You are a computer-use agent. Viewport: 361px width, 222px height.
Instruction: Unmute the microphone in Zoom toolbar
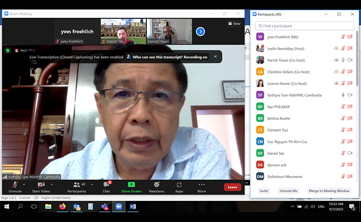[x=15, y=187]
